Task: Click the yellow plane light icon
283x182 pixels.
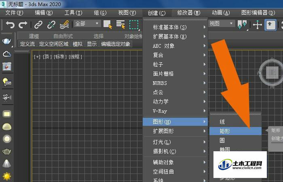Action: [x=7, y=114]
